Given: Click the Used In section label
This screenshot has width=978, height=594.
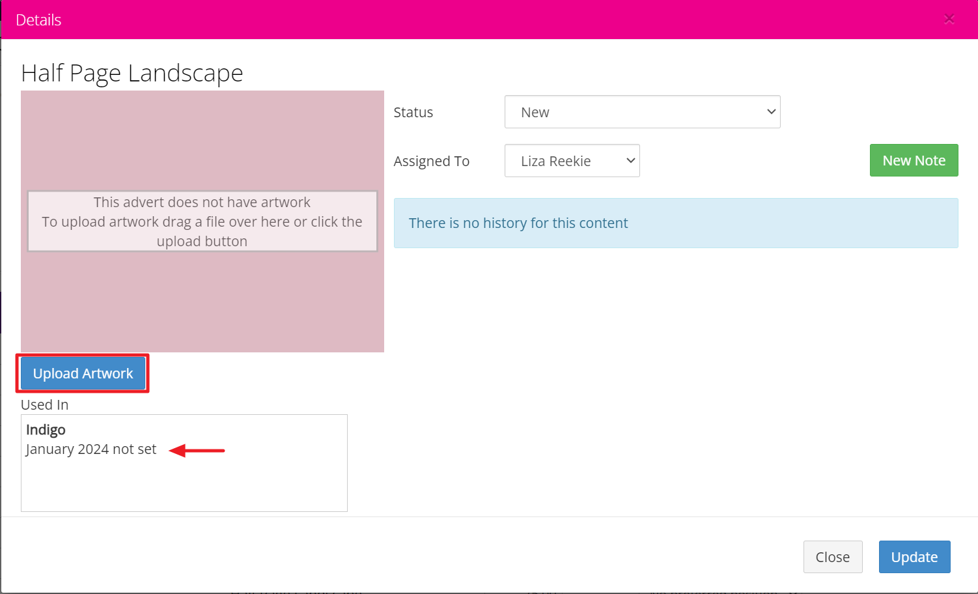Looking at the screenshot, I should 44,404.
